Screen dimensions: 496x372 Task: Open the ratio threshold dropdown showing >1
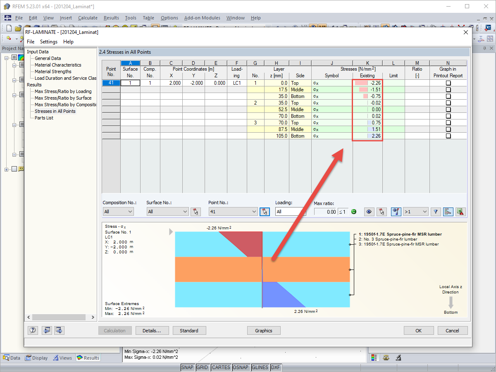[x=415, y=212]
